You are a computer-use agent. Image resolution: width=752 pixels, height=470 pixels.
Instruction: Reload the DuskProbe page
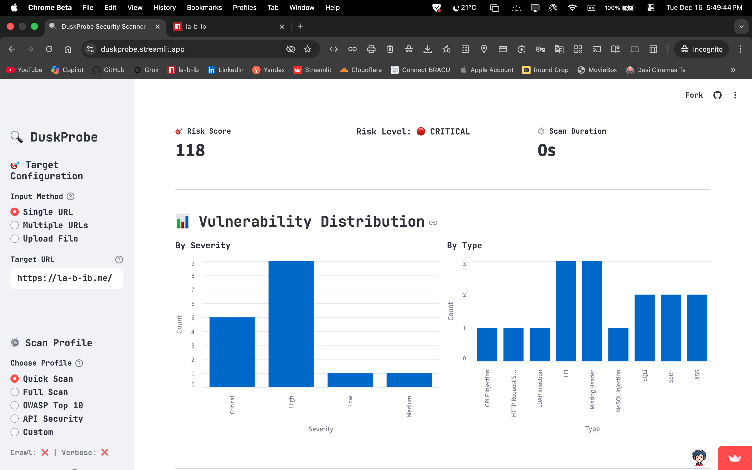point(49,49)
